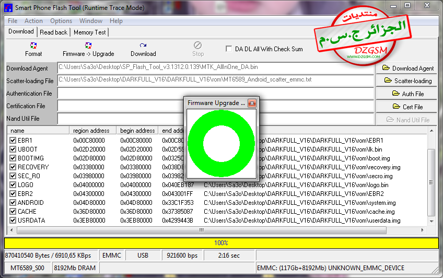Click the Stop icon

198,45
